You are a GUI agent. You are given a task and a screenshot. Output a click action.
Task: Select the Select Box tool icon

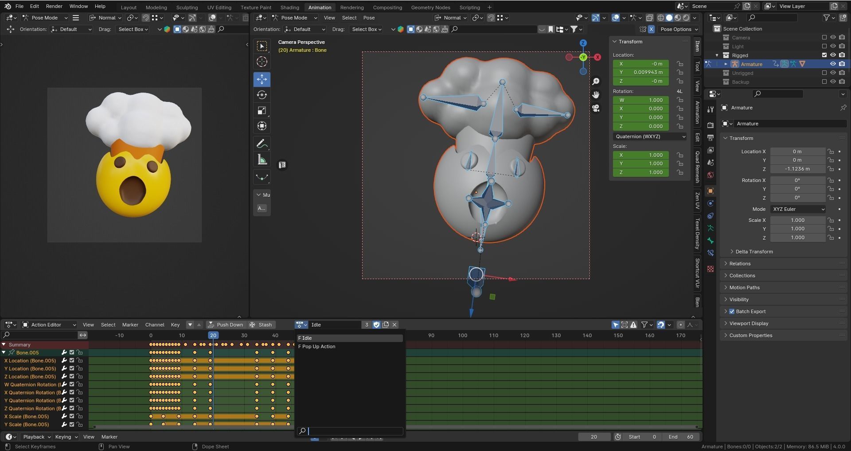click(262, 47)
